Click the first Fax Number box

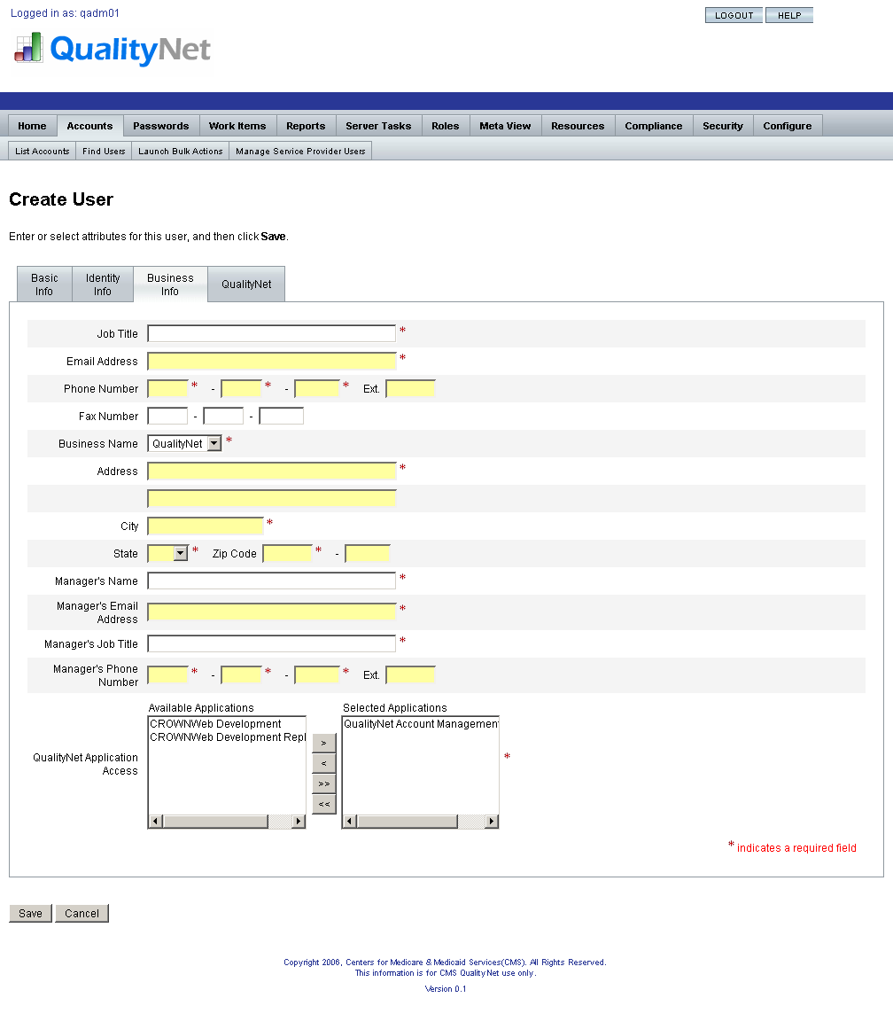tap(168, 416)
